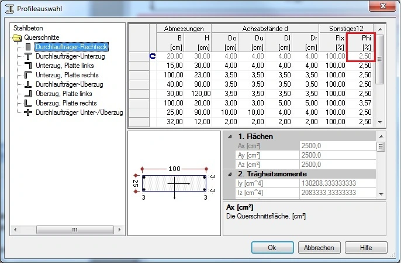Click the Profileauswahl I-beam title icon
Viewport: 401px width, 263px height.
click(10, 8)
